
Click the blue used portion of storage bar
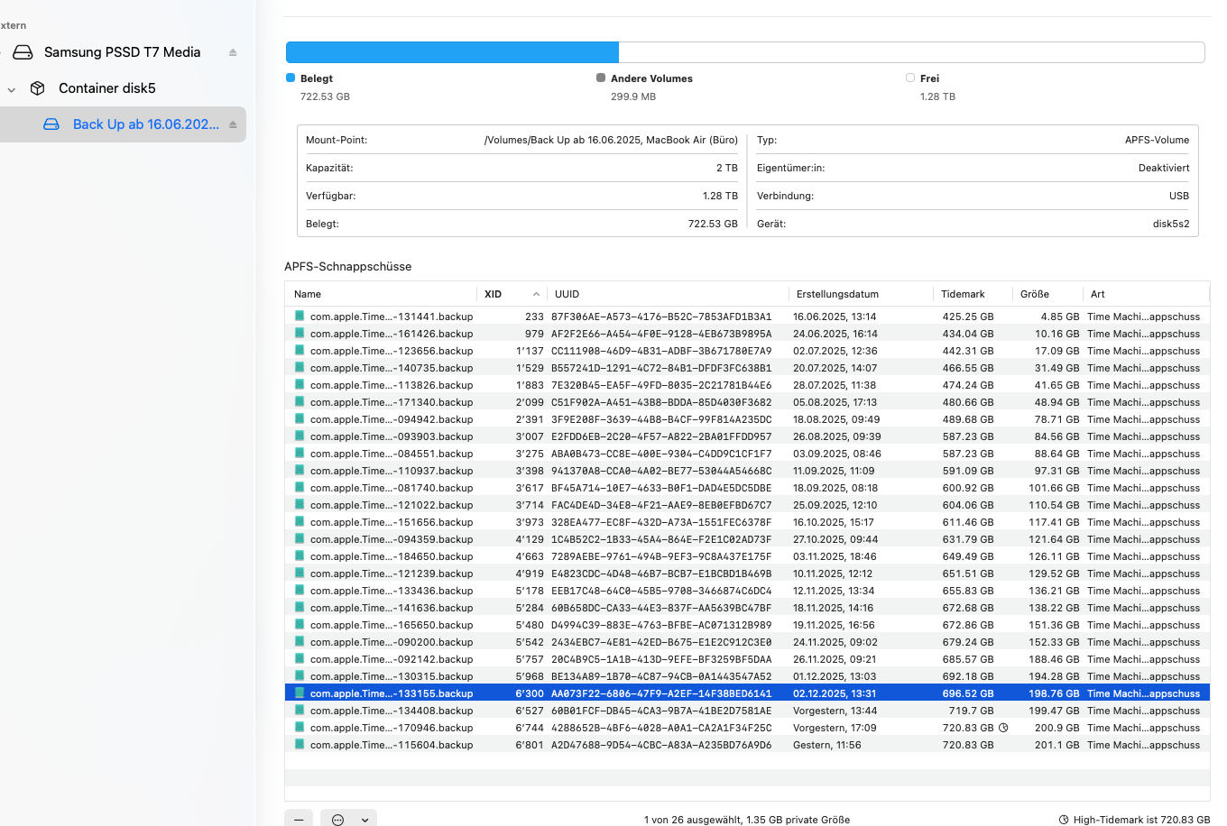451,52
